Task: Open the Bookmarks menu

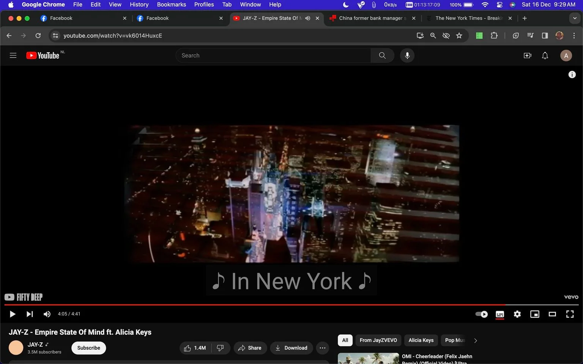Action: point(171,5)
